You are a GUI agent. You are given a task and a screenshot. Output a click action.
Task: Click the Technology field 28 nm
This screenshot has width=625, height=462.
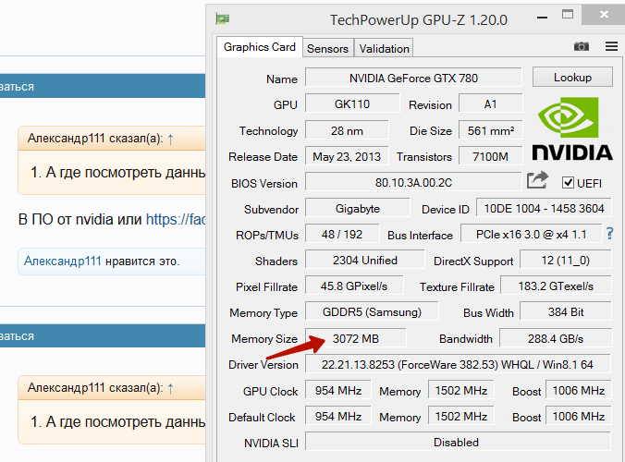(x=347, y=130)
